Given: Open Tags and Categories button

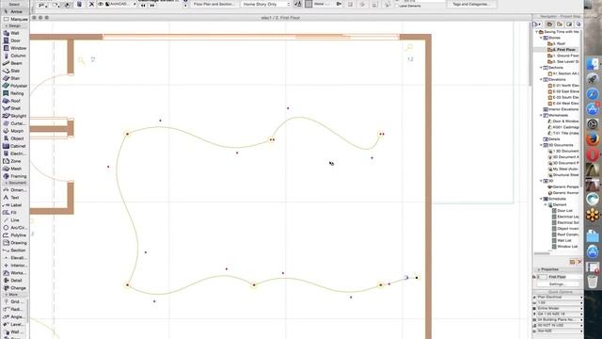Looking at the screenshot, I should (471, 4).
